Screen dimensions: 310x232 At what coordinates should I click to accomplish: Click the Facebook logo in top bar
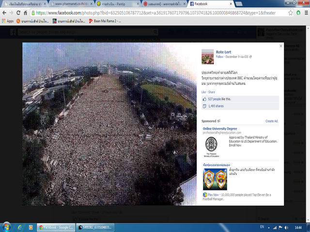(x=13, y=32)
